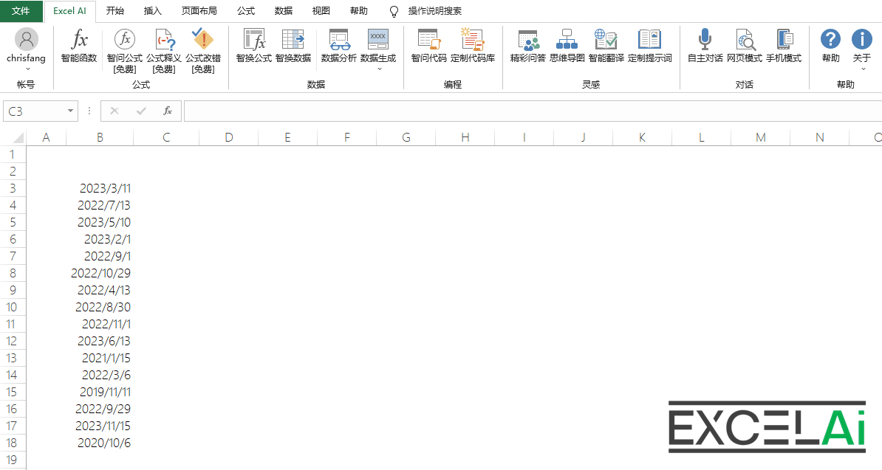Switch to the 插入 Insert tab
Viewport: 882px width, 470px height.
(153, 10)
